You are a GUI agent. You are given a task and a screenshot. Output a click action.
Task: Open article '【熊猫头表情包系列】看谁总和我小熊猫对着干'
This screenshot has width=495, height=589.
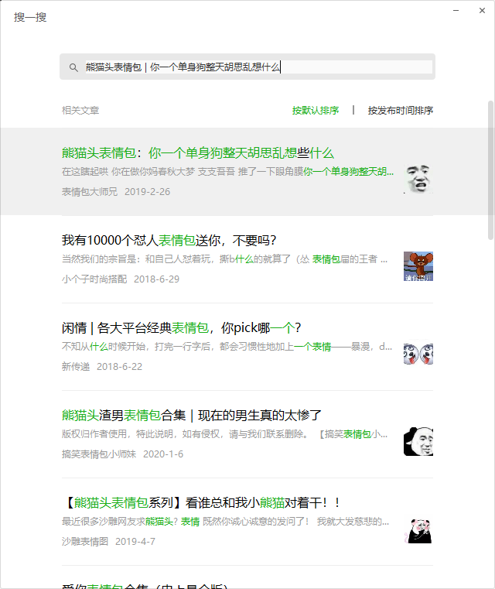coord(203,503)
